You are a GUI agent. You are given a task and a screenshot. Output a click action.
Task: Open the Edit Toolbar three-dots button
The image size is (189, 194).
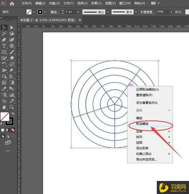[8, 151]
